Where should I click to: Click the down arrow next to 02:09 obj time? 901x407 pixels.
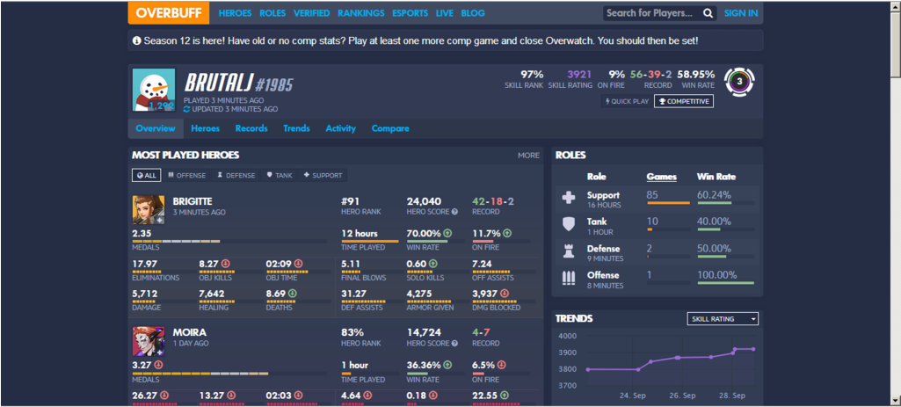coord(298,264)
